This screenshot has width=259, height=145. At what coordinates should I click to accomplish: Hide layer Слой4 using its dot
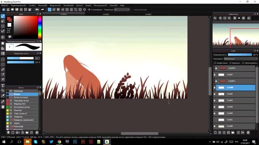(x=214, y=107)
